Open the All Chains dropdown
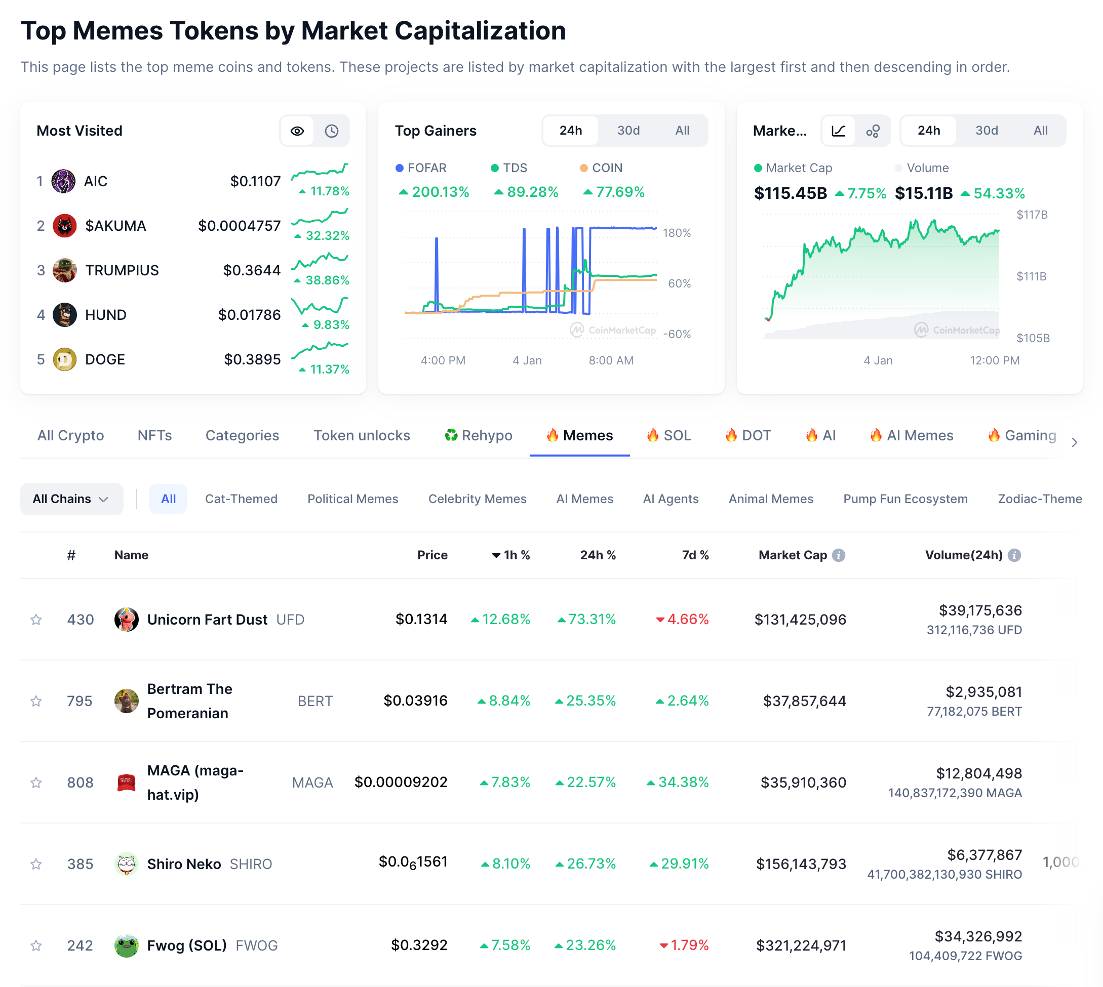This screenshot has width=1103, height=987. click(x=71, y=499)
